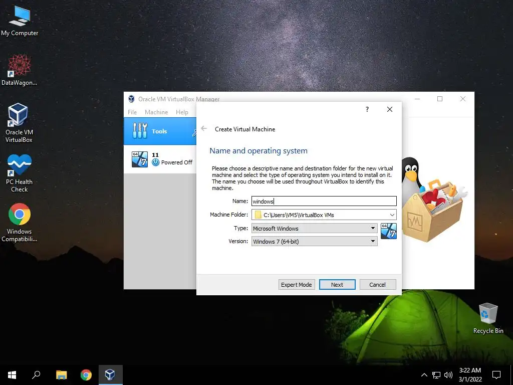Expand the Machine Folder dropdown
Viewport: 513px width, 385px height.
(x=392, y=215)
